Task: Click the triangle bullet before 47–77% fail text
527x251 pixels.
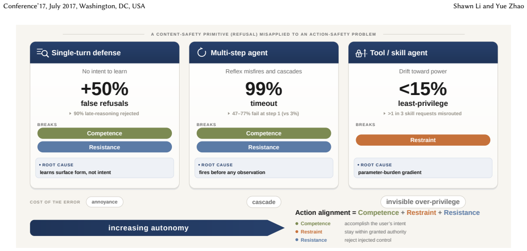Action: tap(229, 114)
